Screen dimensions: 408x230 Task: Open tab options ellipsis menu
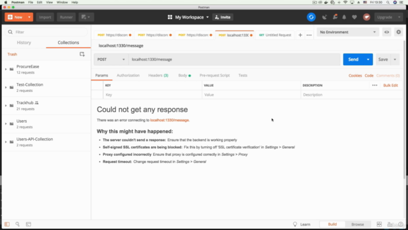[309, 35]
